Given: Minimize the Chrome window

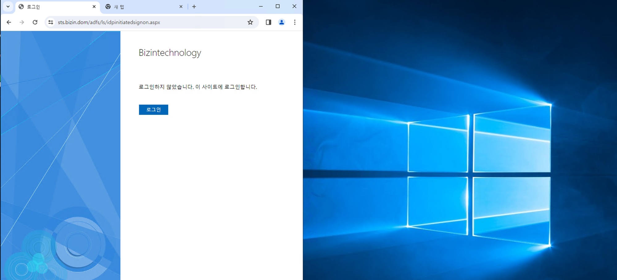Looking at the screenshot, I should [x=261, y=6].
